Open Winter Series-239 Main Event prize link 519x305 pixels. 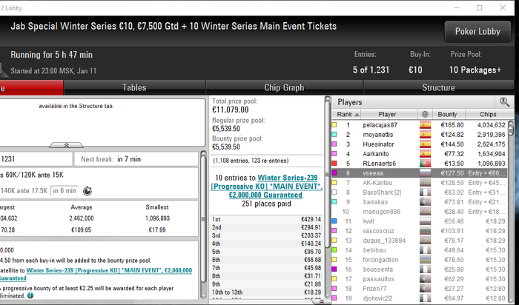click(x=266, y=187)
